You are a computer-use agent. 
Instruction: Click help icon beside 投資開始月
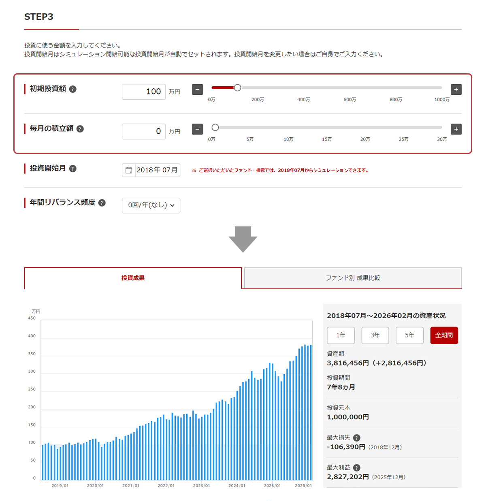[x=73, y=168]
